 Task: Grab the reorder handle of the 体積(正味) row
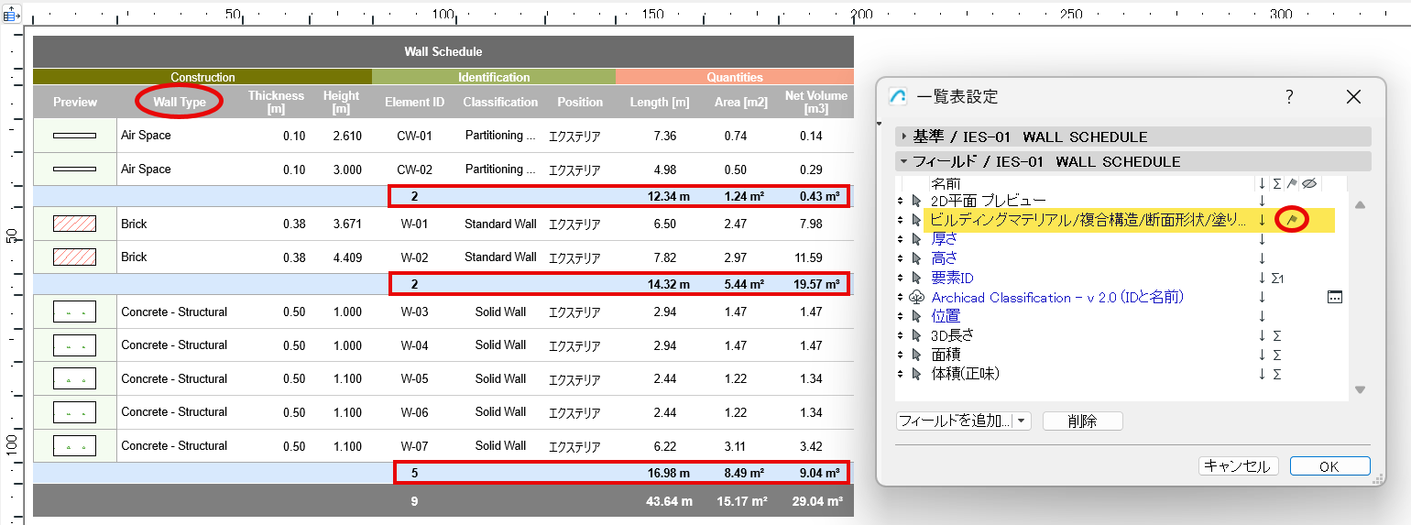tap(901, 374)
